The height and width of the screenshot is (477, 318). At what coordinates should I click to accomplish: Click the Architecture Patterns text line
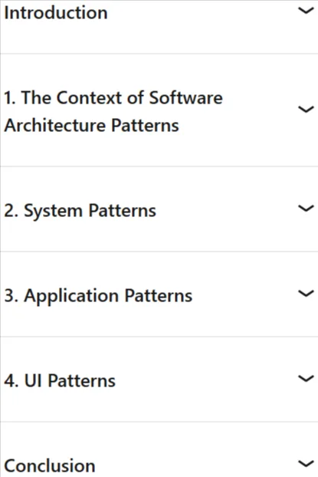(x=91, y=125)
